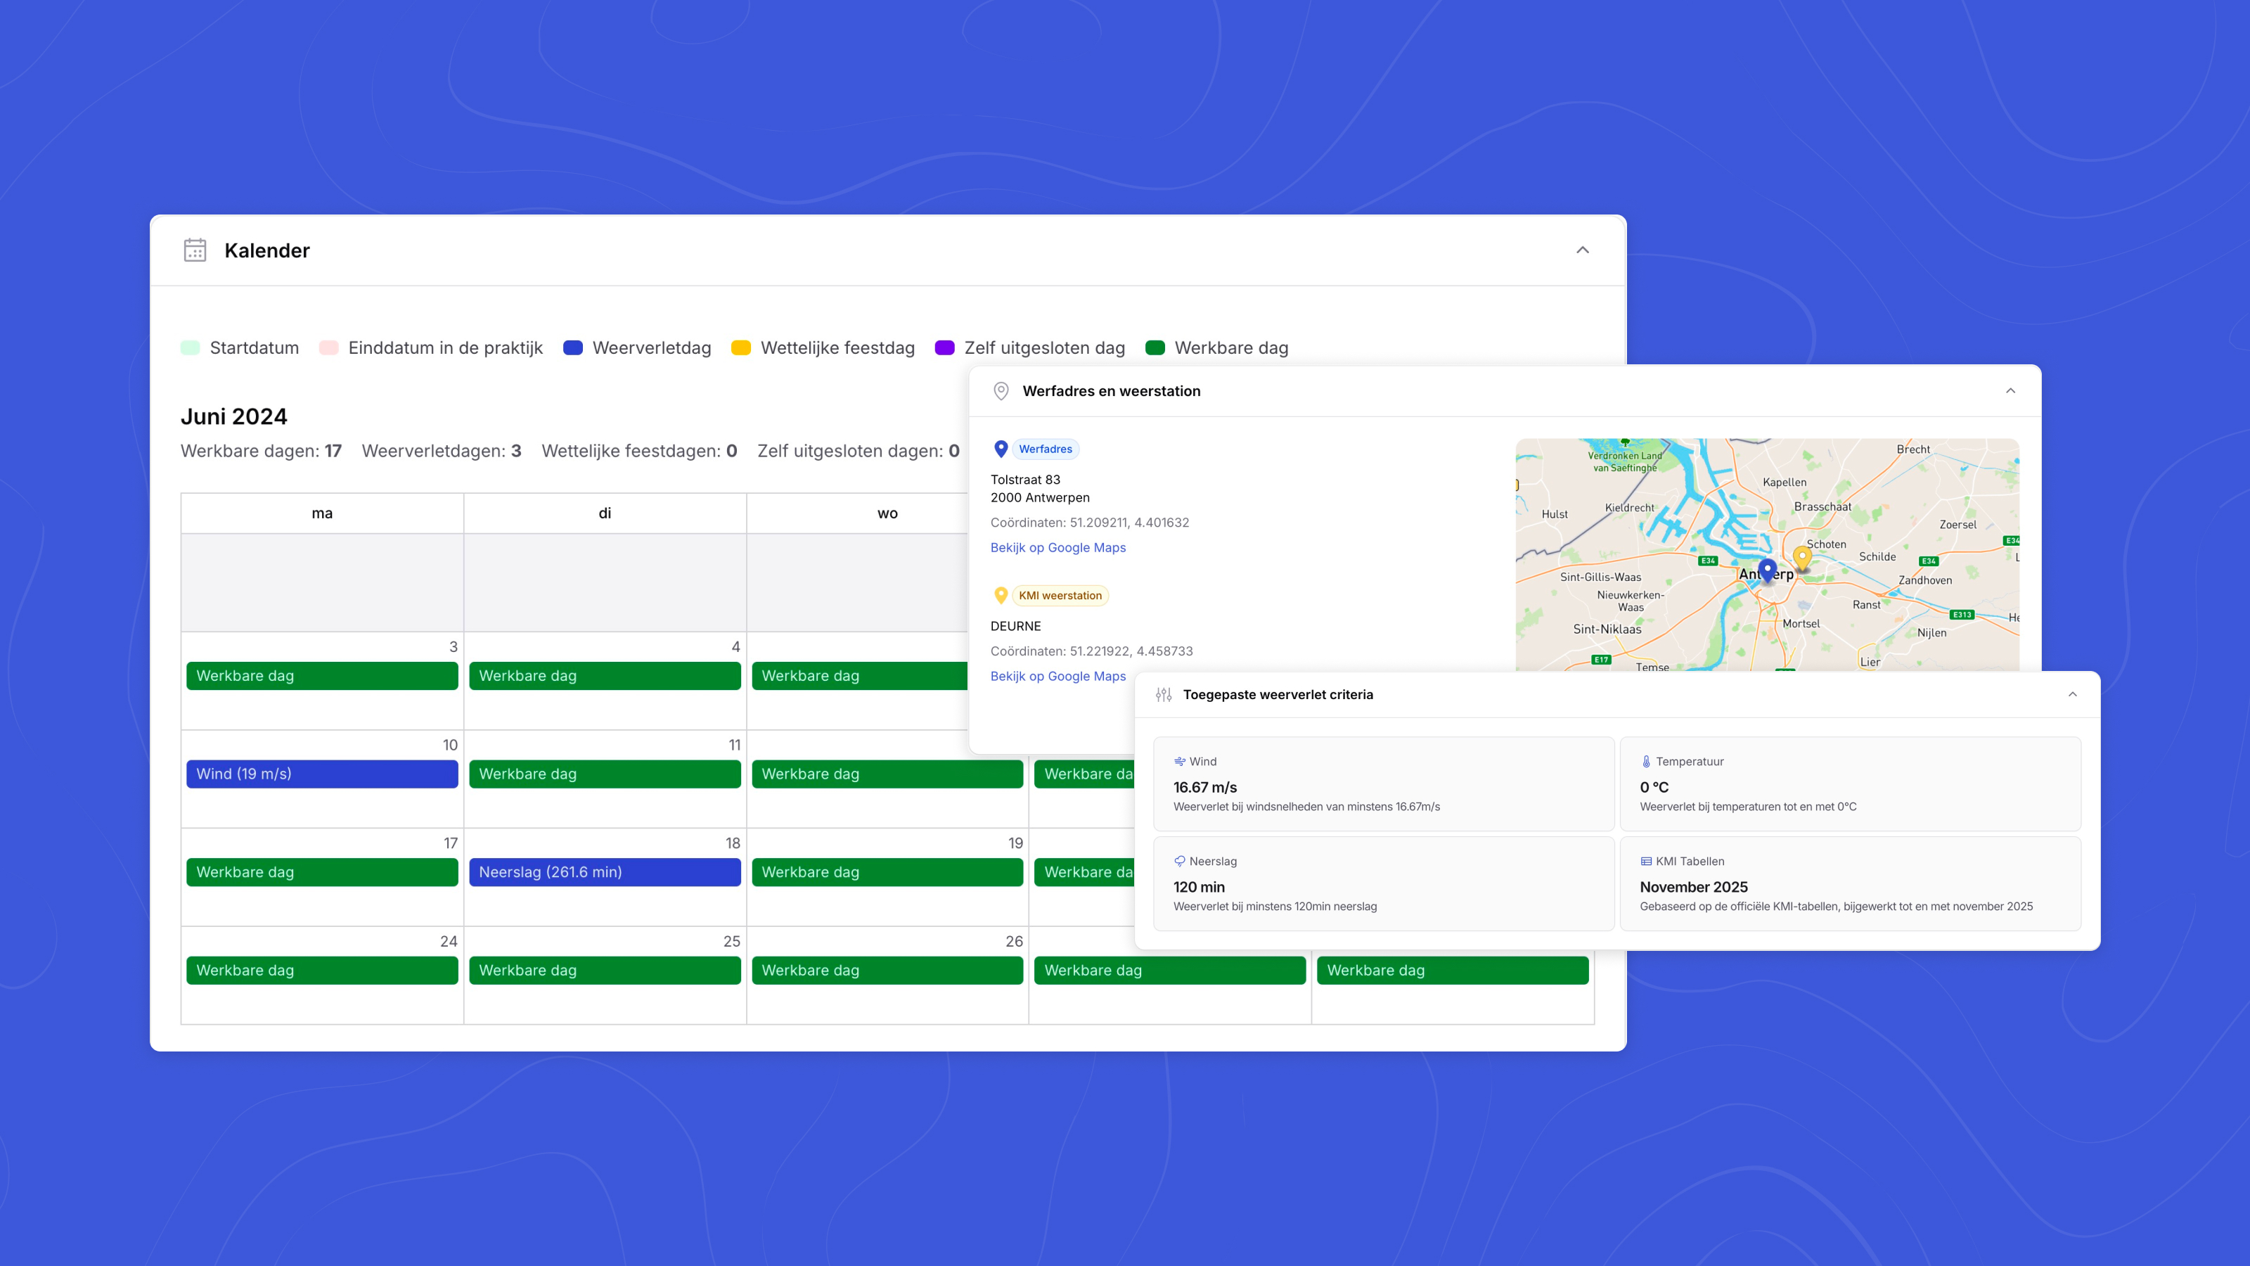The image size is (2250, 1266).
Task: Click the 'ma' column header
Action: click(322, 513)
